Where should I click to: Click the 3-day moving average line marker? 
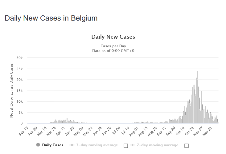[73, 145]
